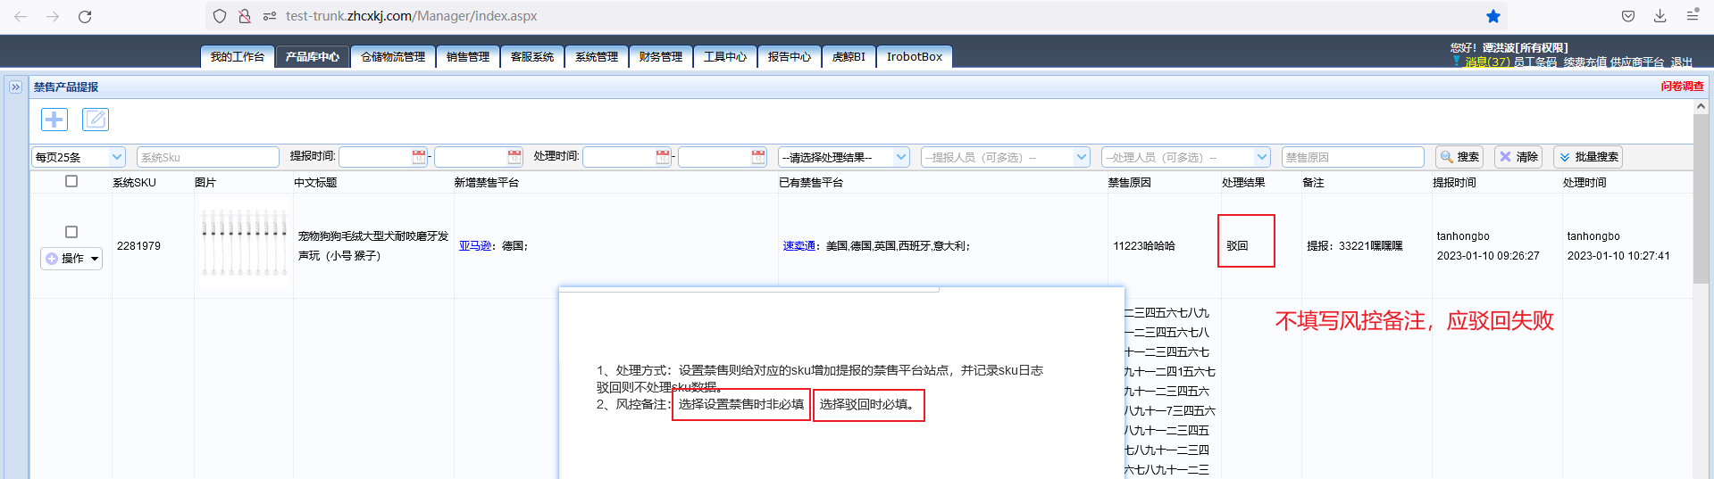Screen dimensions: 1714x479
Task: Click the 员工条码 link
Action: pyautogui.click(x=1535, y=62)
